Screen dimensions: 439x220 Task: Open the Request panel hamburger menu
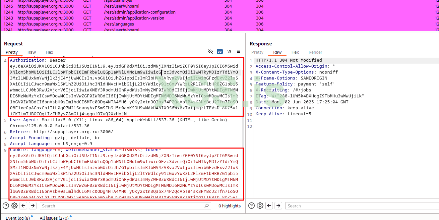pyautogui.click(x=238, y=52)
